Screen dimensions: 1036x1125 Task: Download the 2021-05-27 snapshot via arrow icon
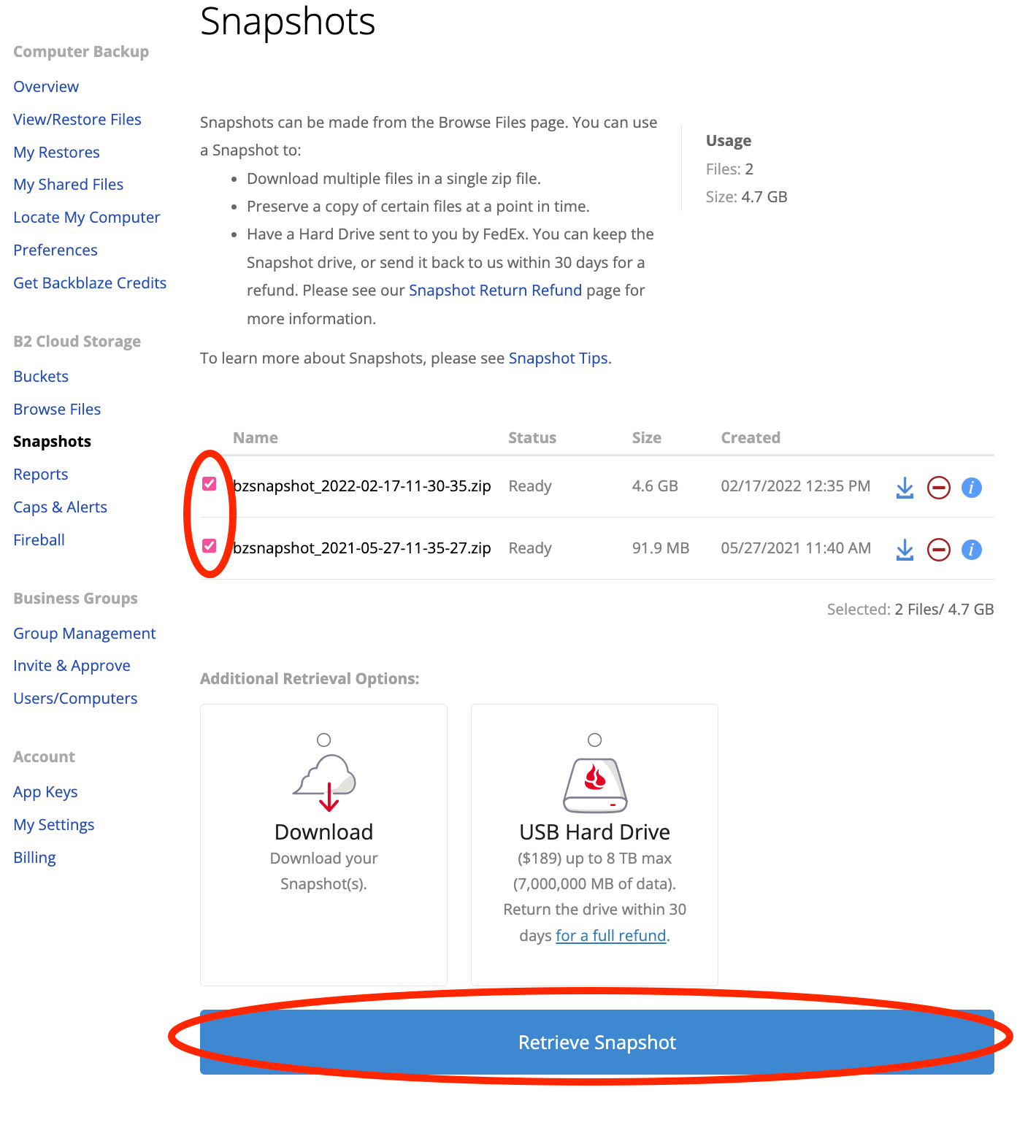pyautogui.click(x=905, y=550)
